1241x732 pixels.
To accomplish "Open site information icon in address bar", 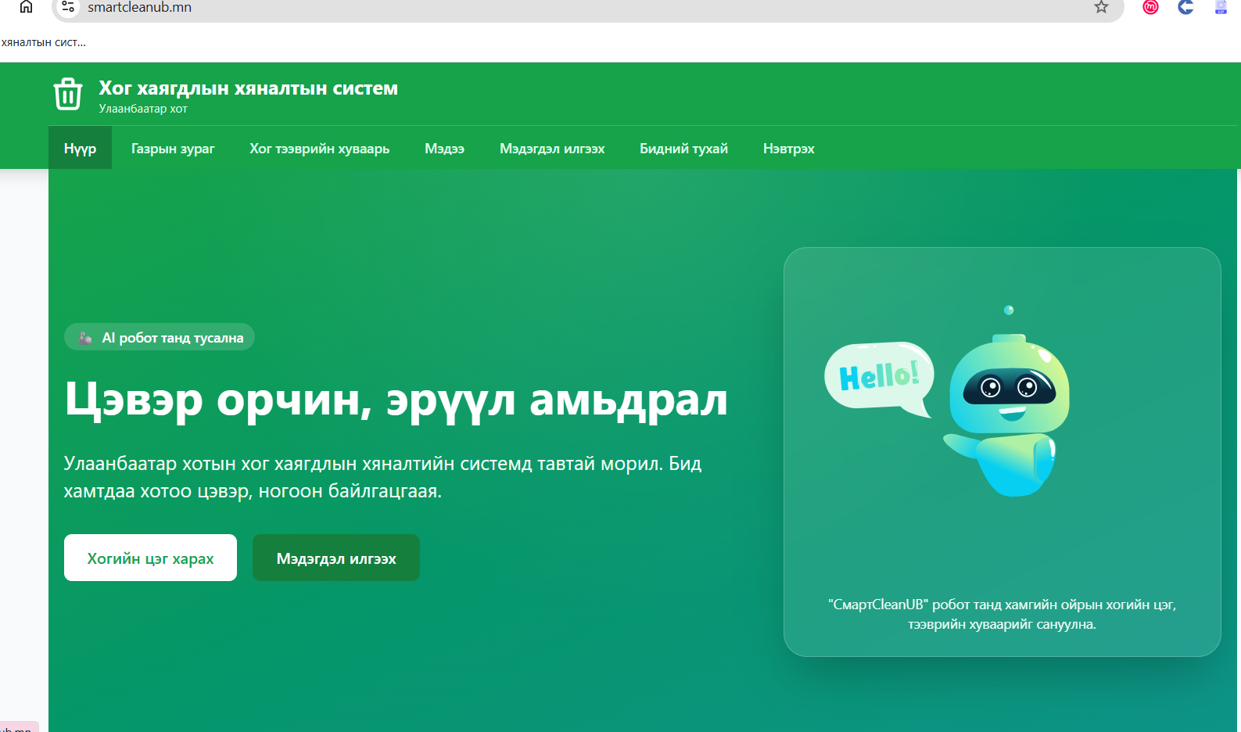I will click(x=68, y=7).
